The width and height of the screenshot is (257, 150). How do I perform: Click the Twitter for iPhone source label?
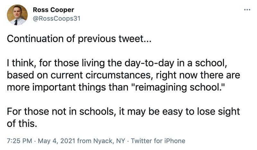click(x=158, y=141)
